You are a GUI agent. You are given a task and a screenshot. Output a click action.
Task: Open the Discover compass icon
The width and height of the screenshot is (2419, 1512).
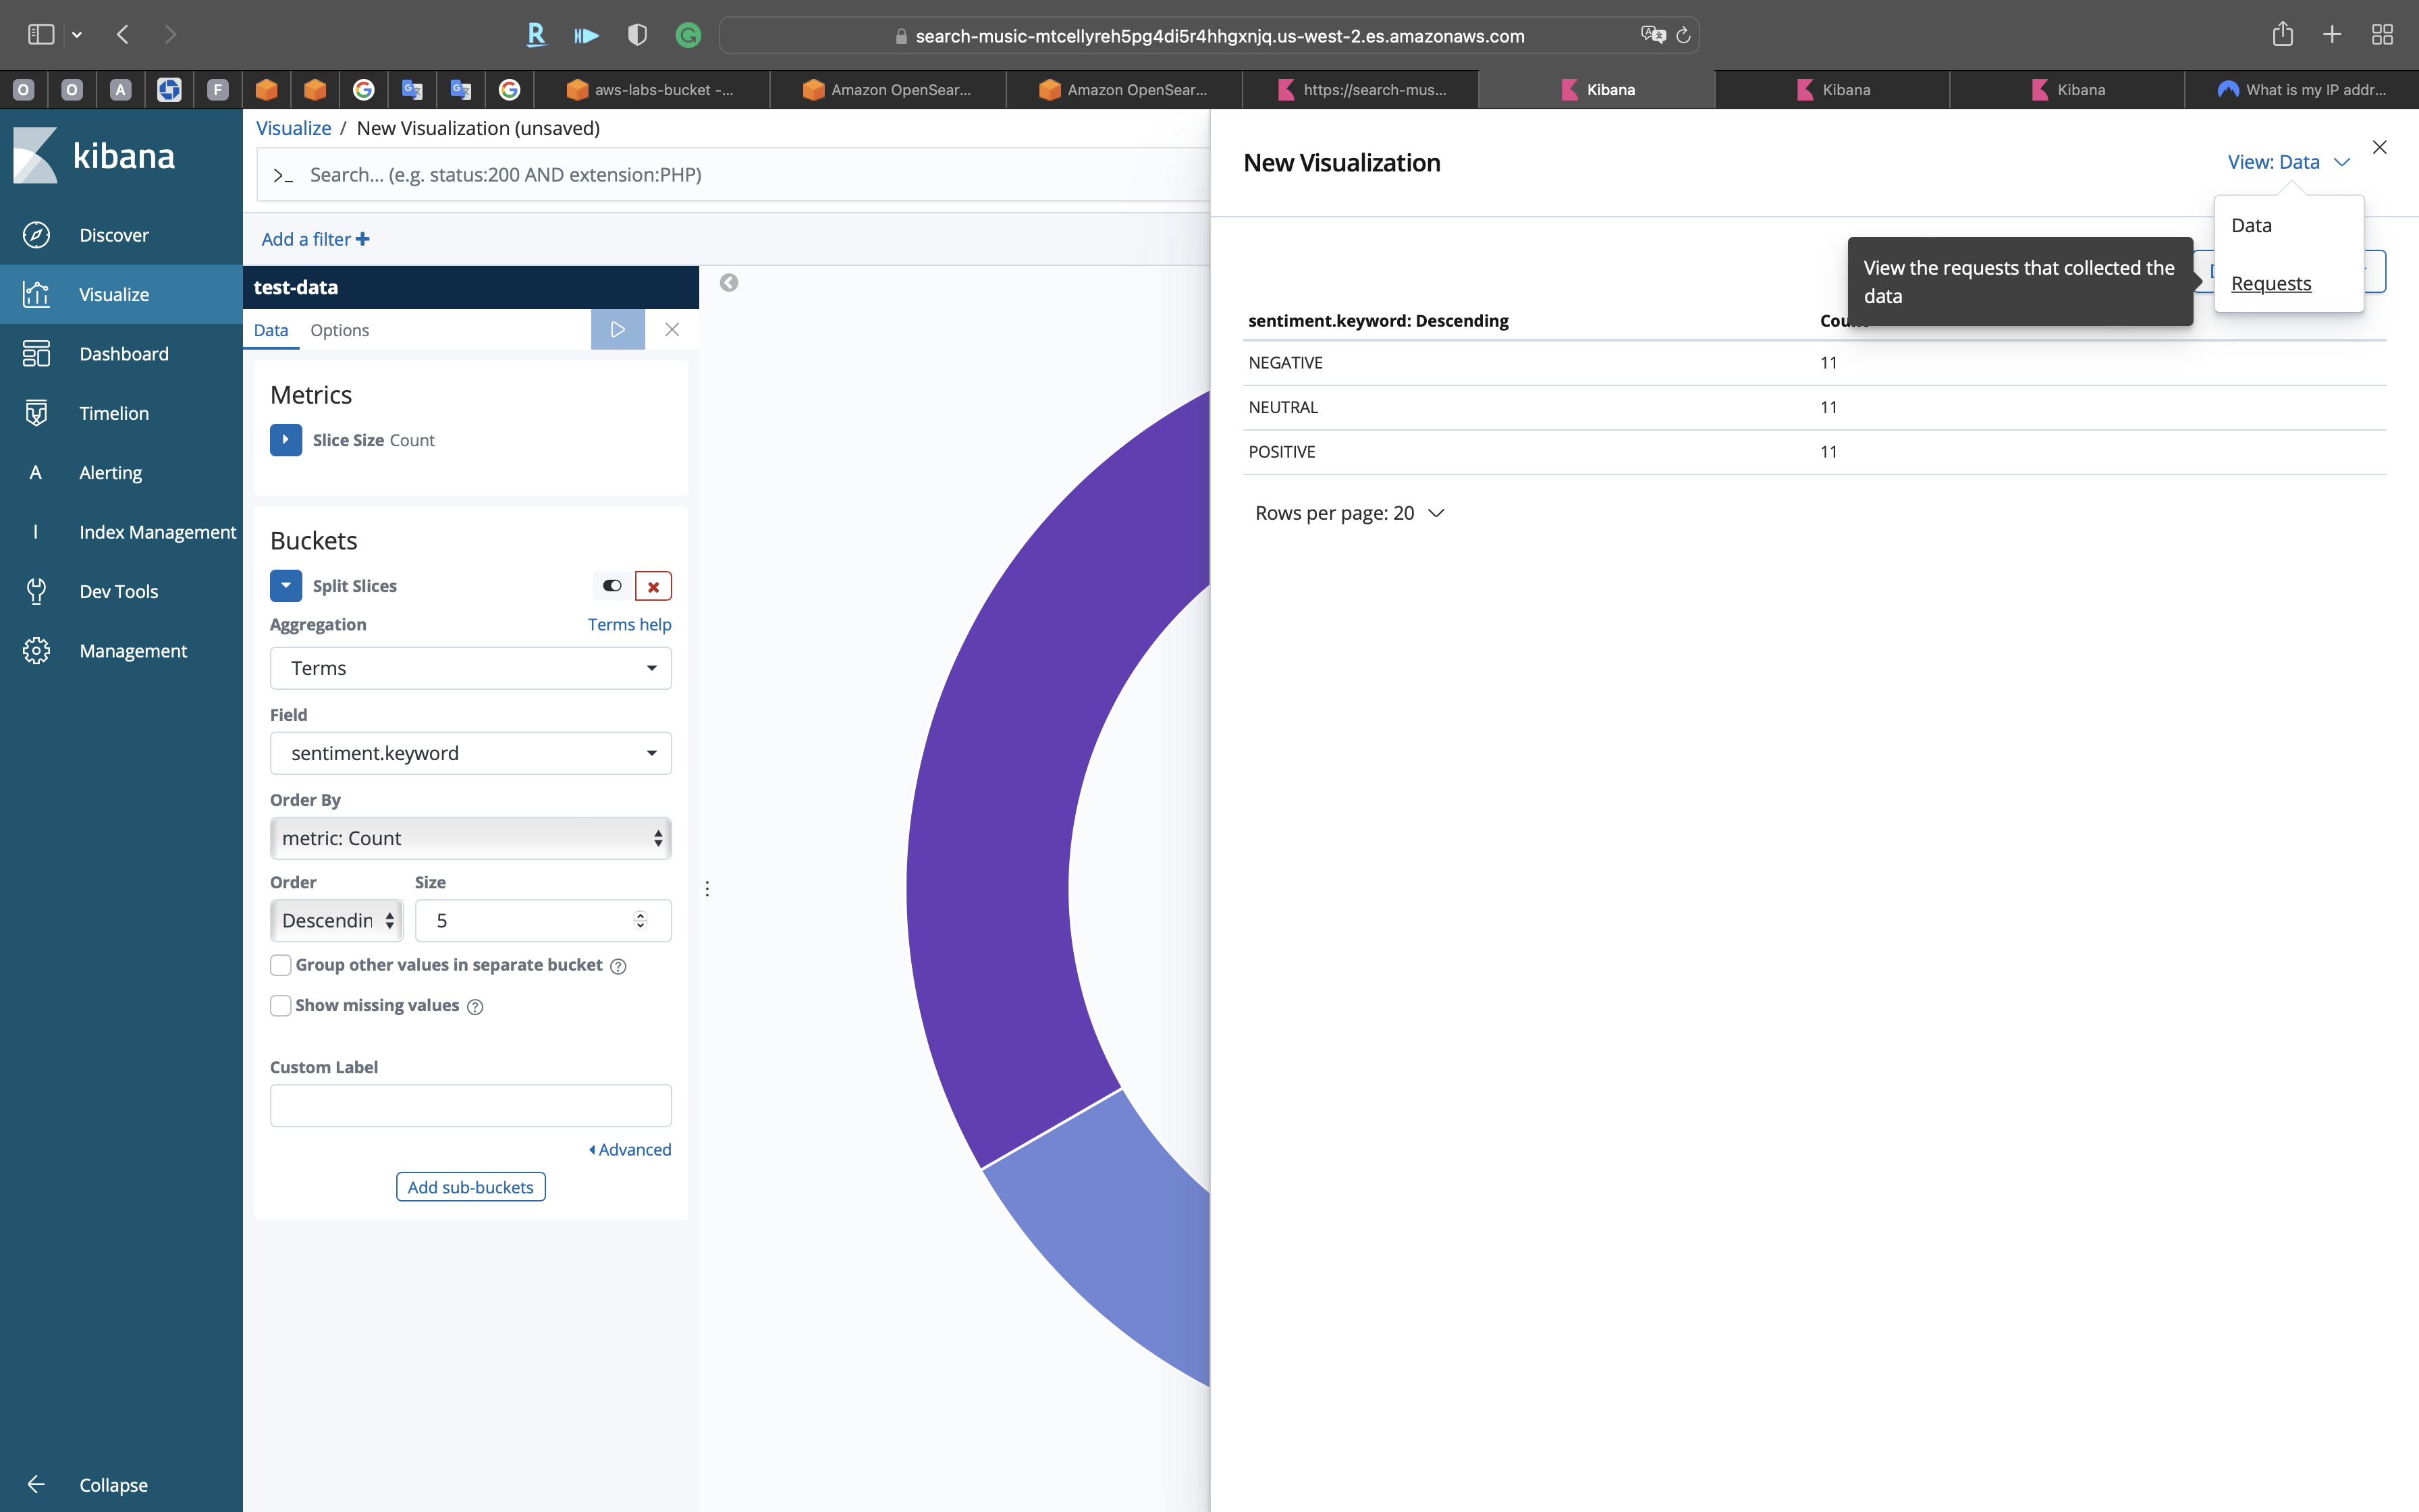tap(36, 235)
